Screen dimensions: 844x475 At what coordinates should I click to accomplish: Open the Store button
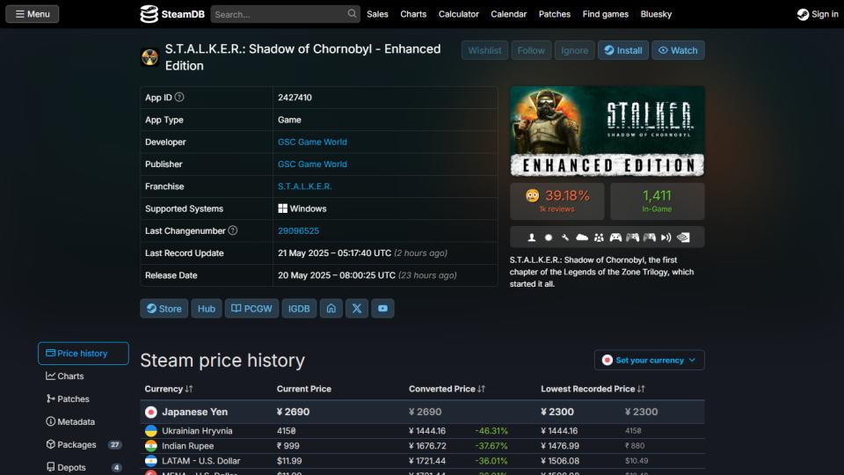[164, 309]
